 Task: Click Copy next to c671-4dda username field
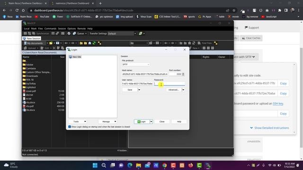coord(283,93)
